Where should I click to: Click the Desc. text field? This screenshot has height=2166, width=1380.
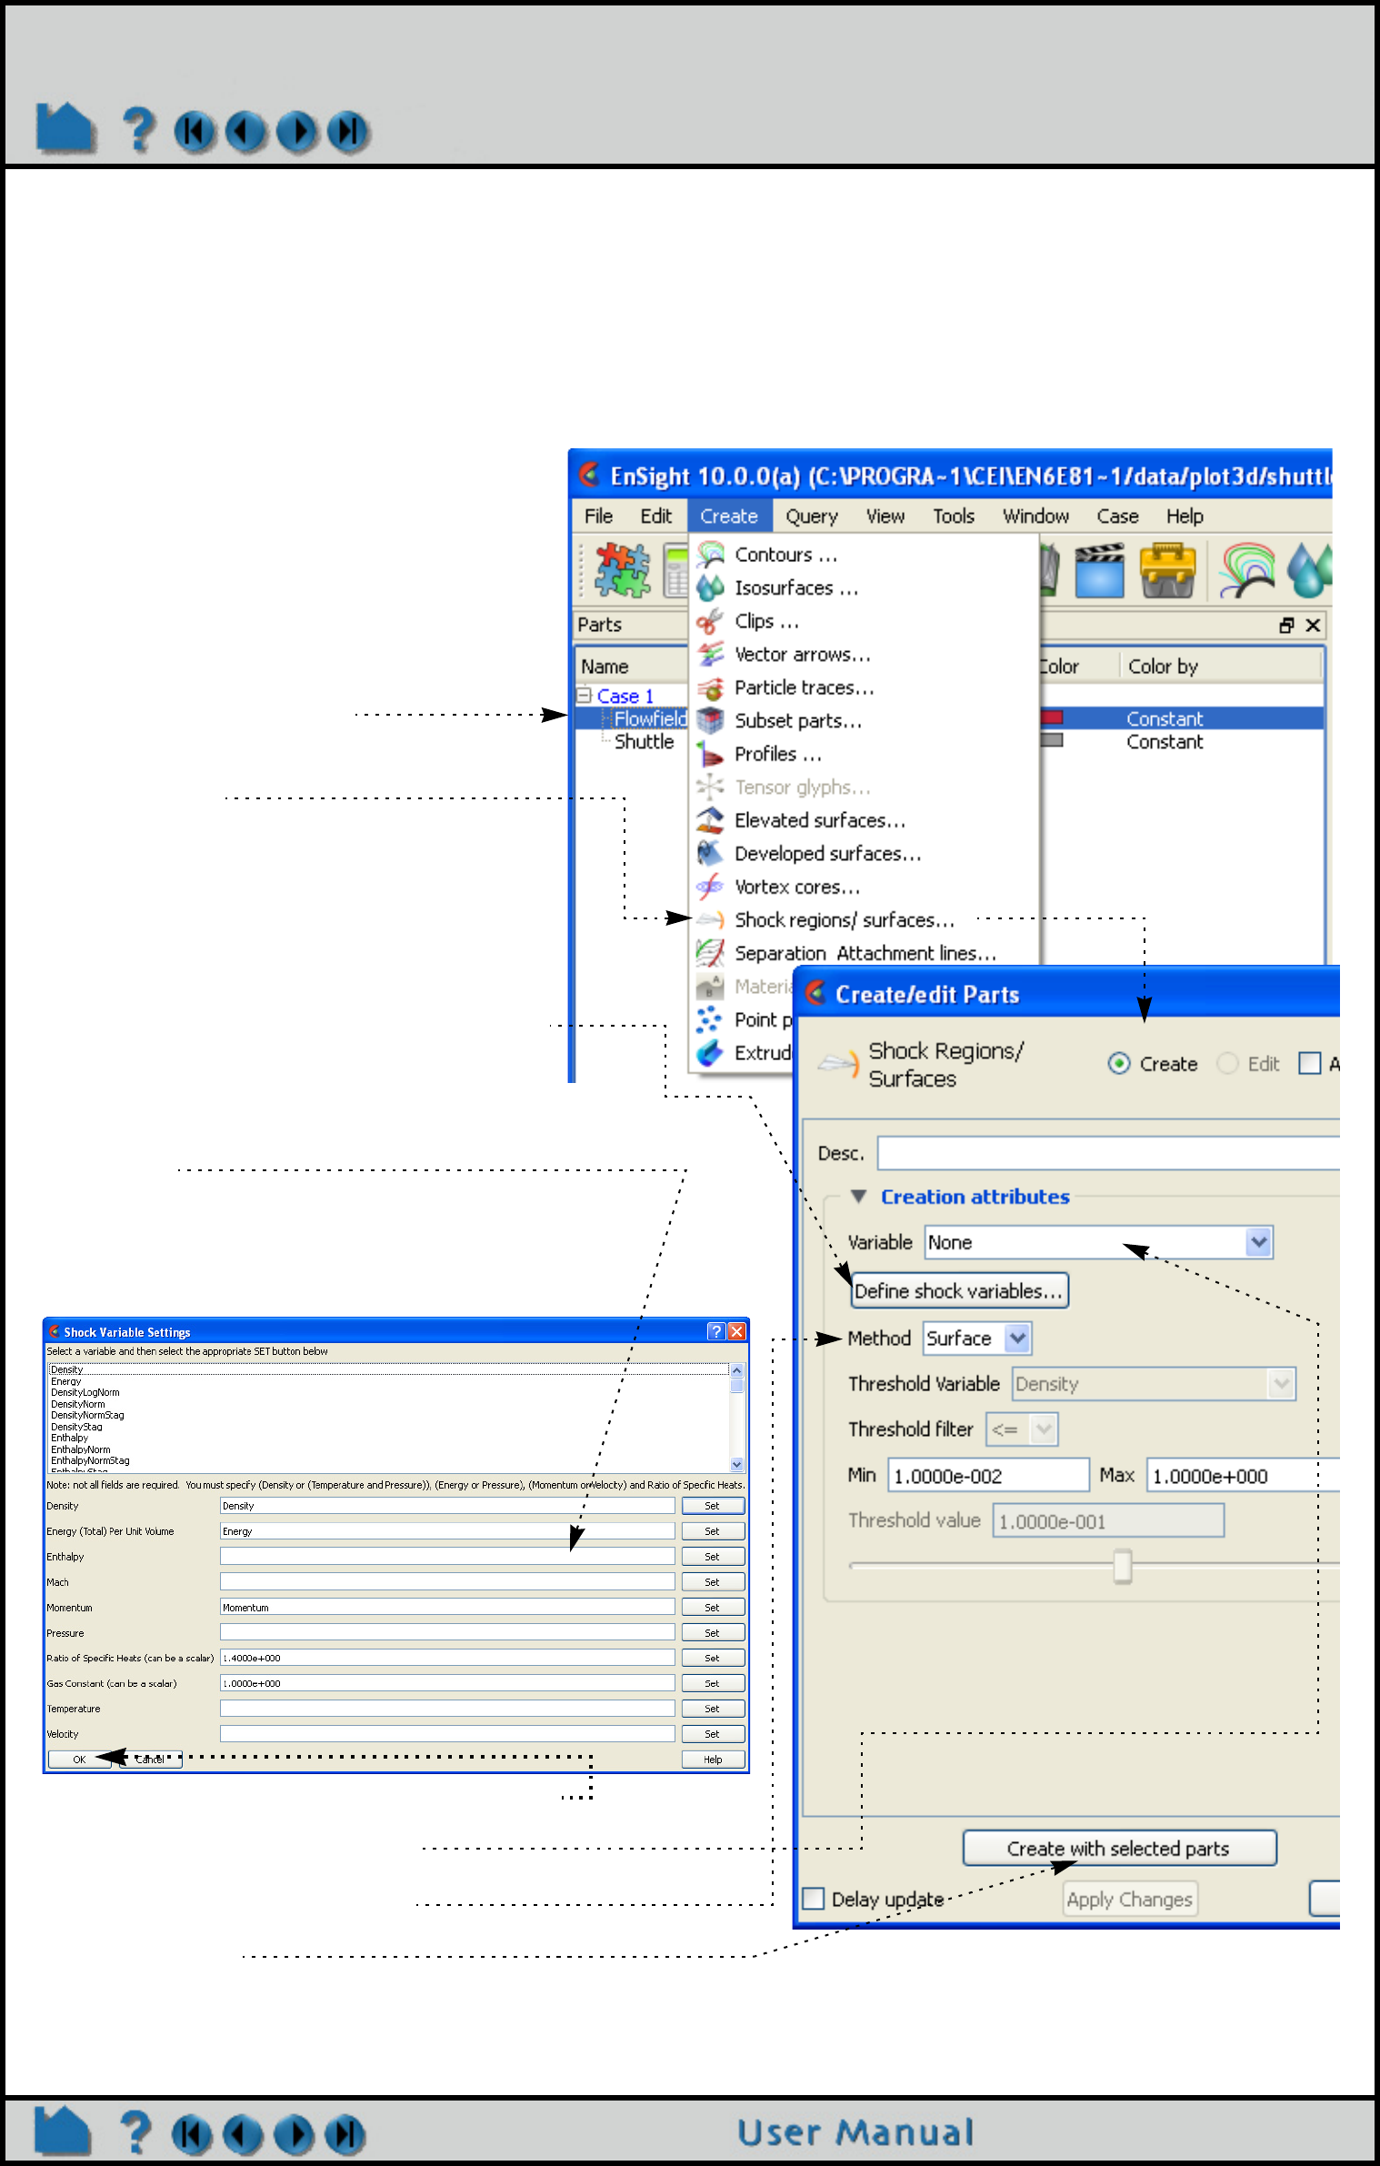[1108, 1153]
